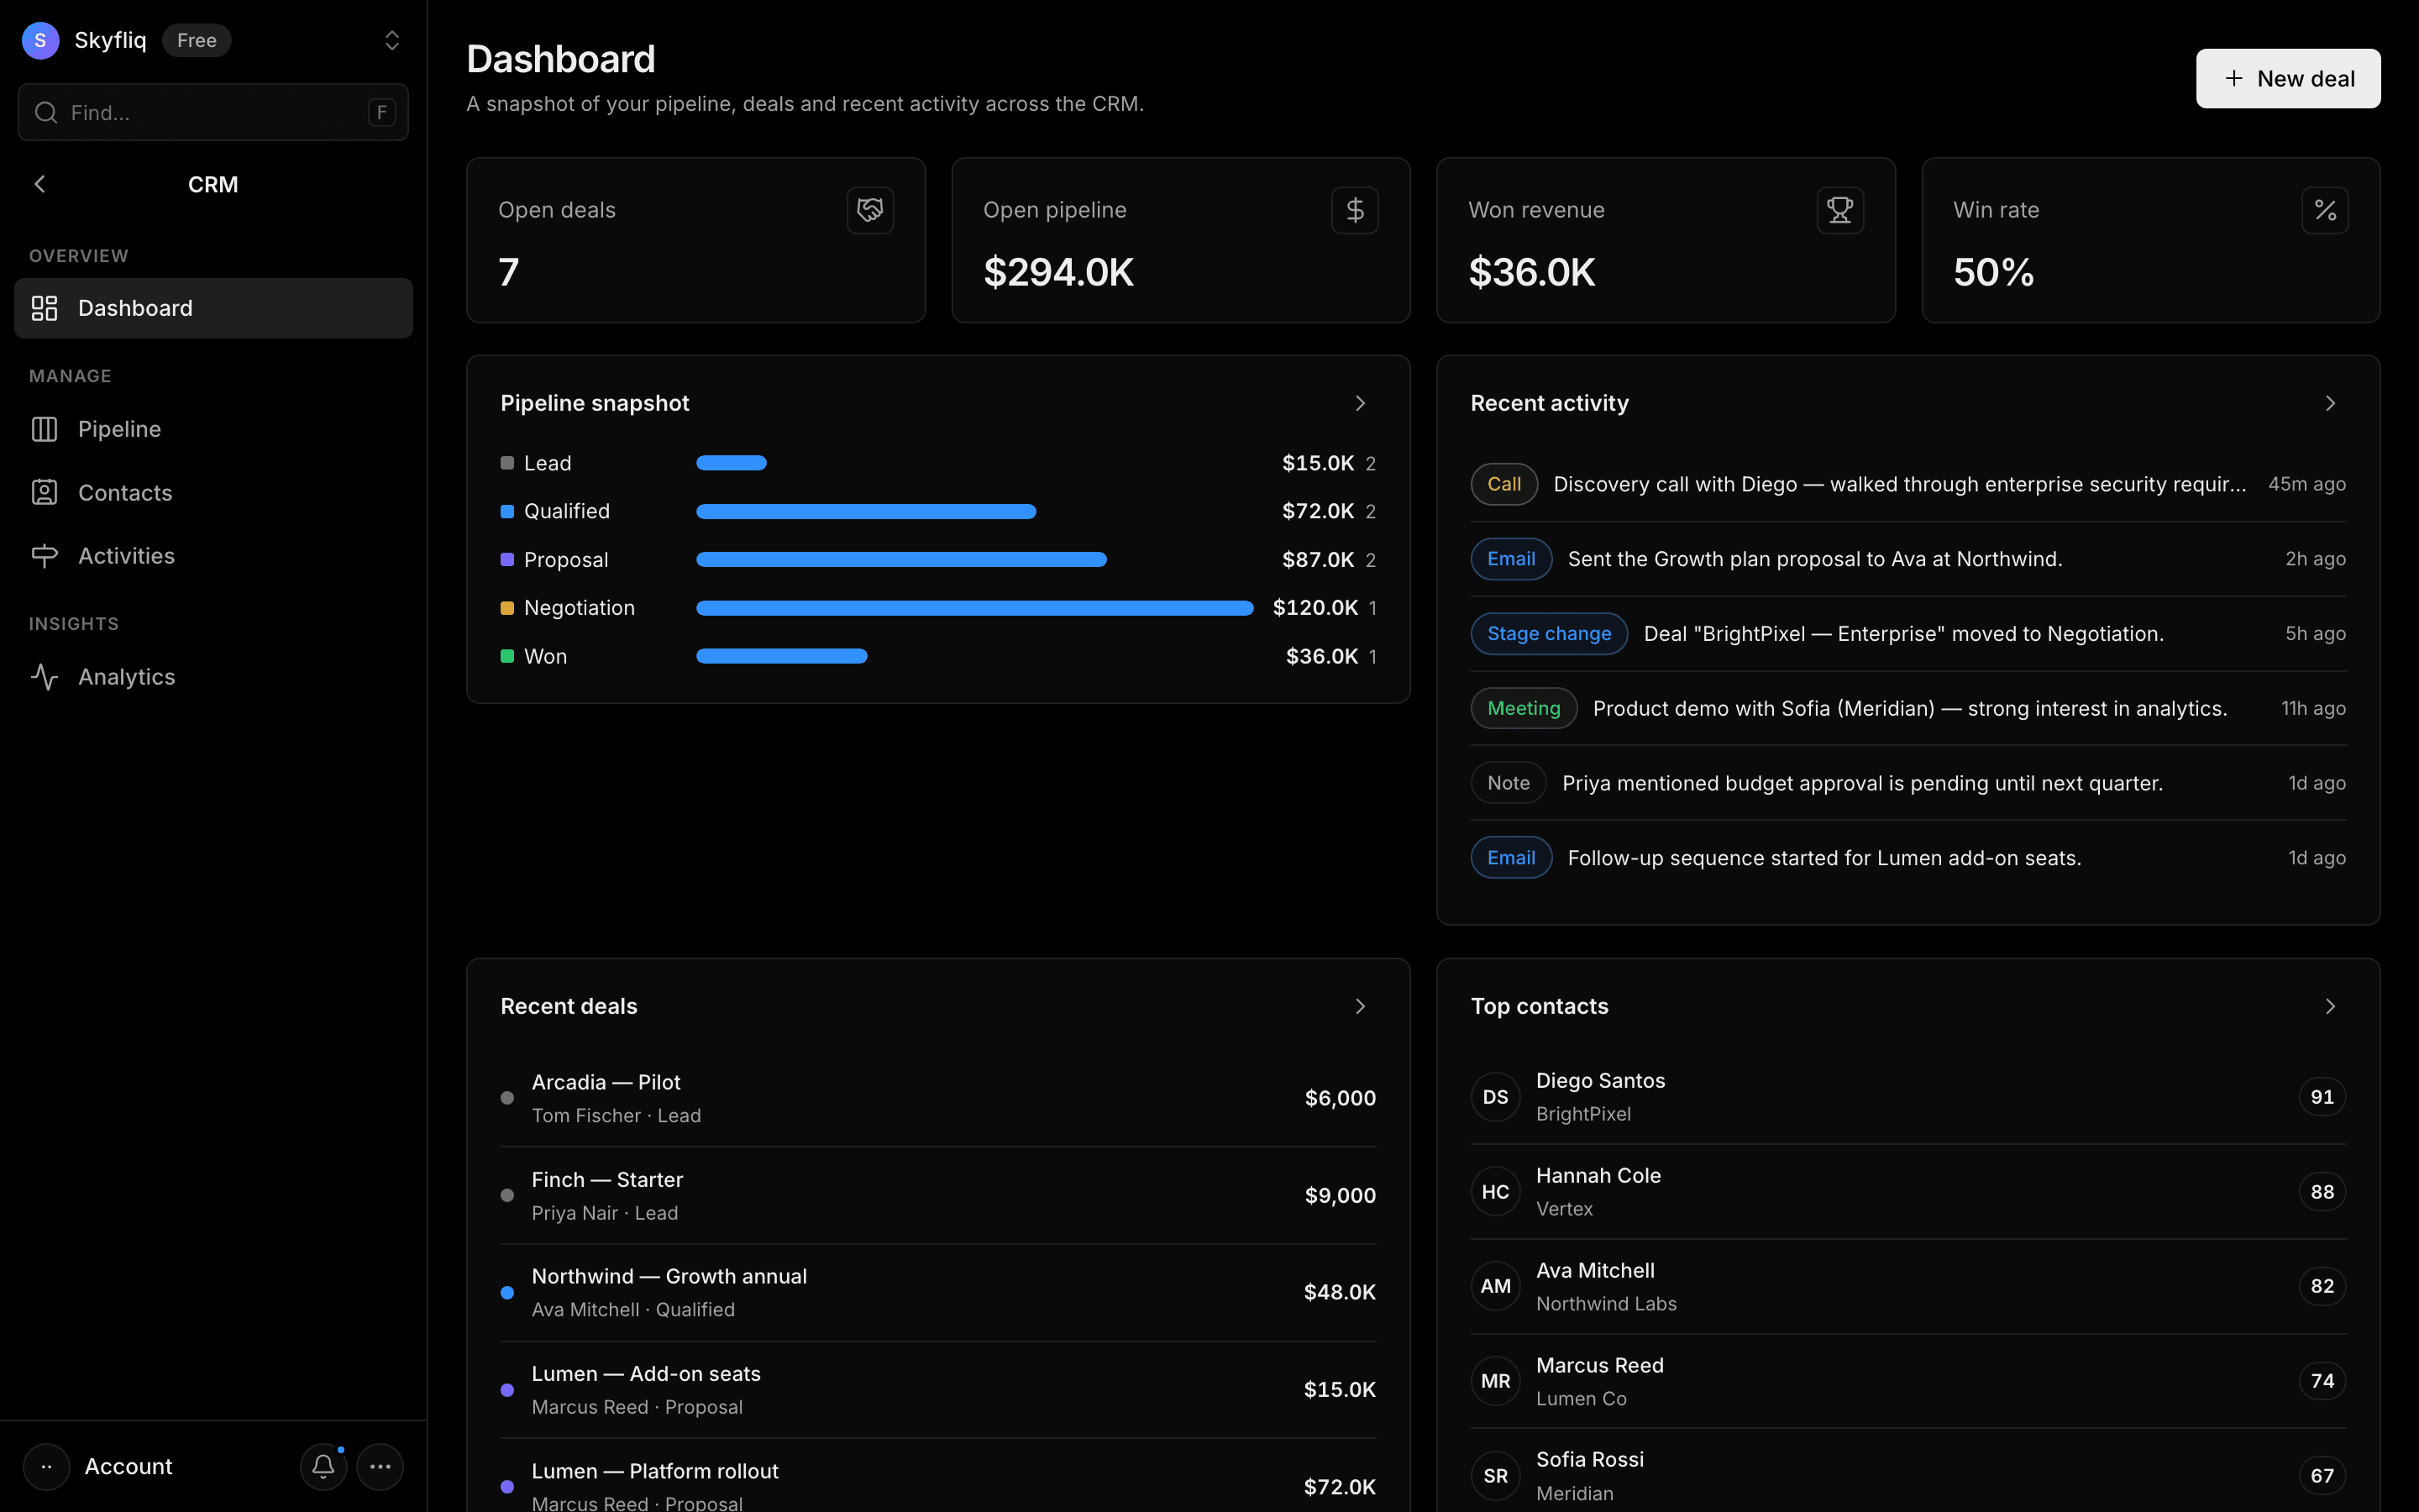Click the Free plan badge
Screen dimensions: 2419x1512
(196, 40)
